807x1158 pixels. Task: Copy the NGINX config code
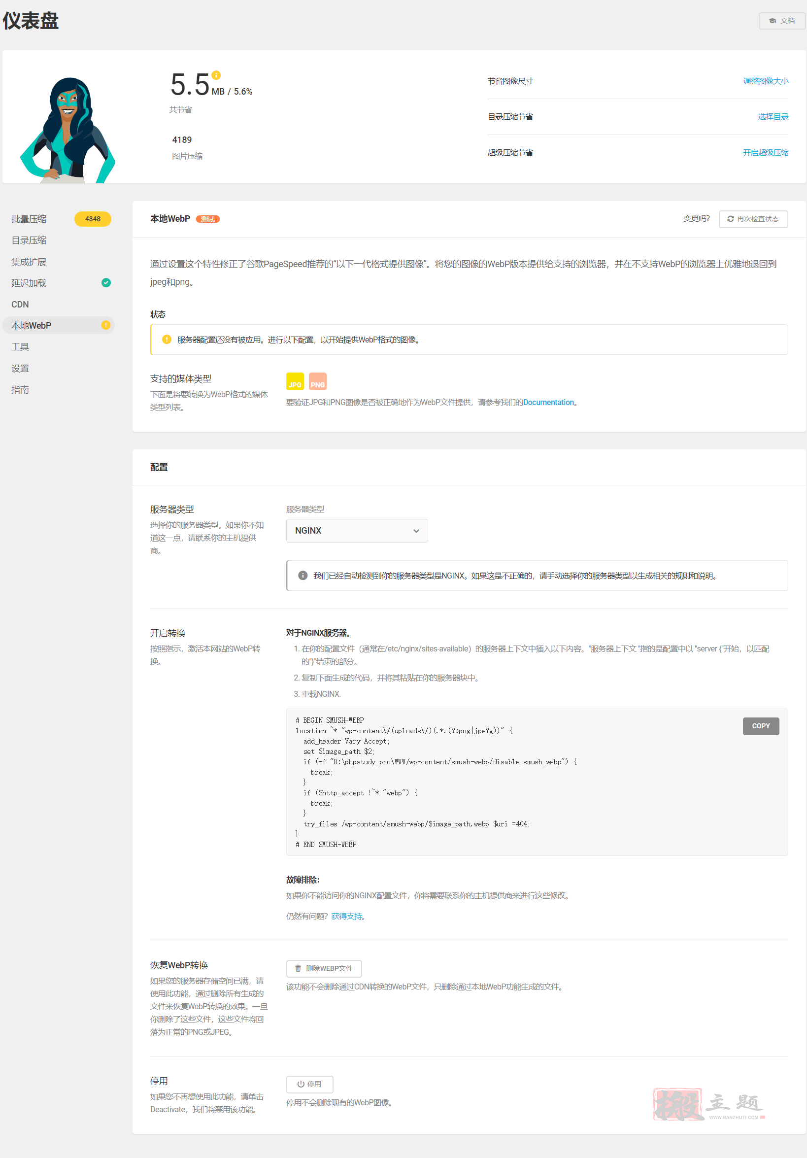761,726
